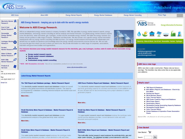Click More Info under World Gas Meter
This screenshot has height=139, width=185.
82,123
